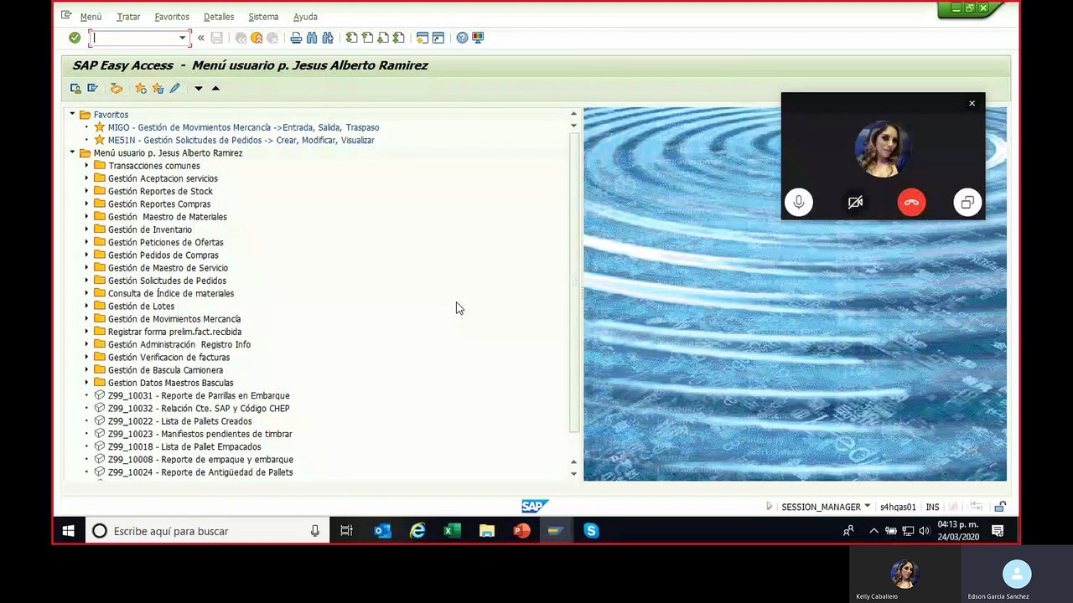1073x603 pixels.
Task: Expand the Gestión de Lotes folder
Action: pos(86,306)
